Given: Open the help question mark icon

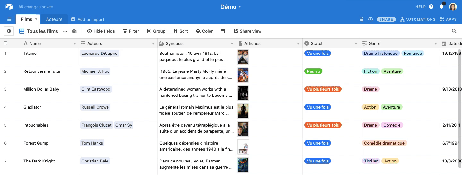Looking at the screenshot, I should tap(431, 7).
